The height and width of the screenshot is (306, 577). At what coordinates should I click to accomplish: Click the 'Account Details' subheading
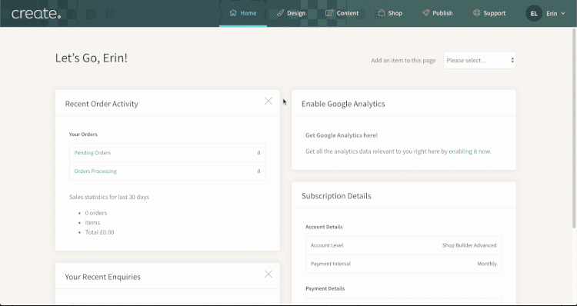tap(324, 227)
